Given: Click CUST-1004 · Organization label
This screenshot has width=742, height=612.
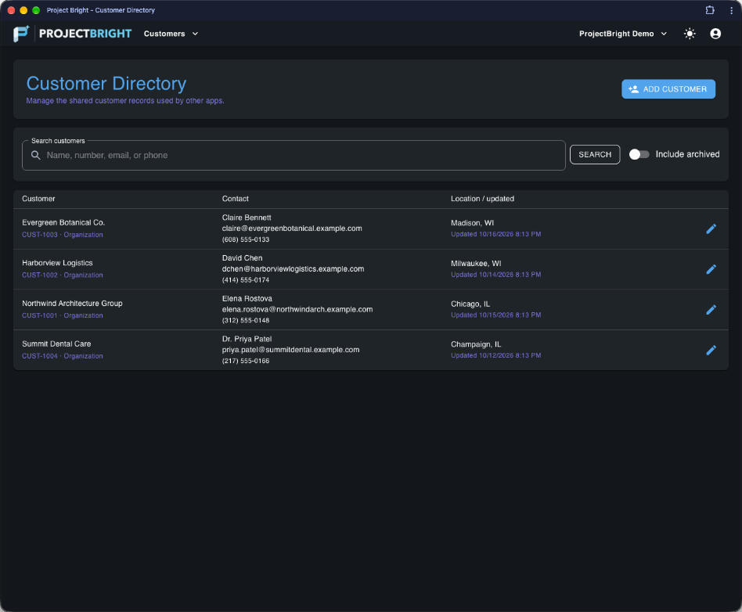Looking at the screenshot, I should coord(63,356).
